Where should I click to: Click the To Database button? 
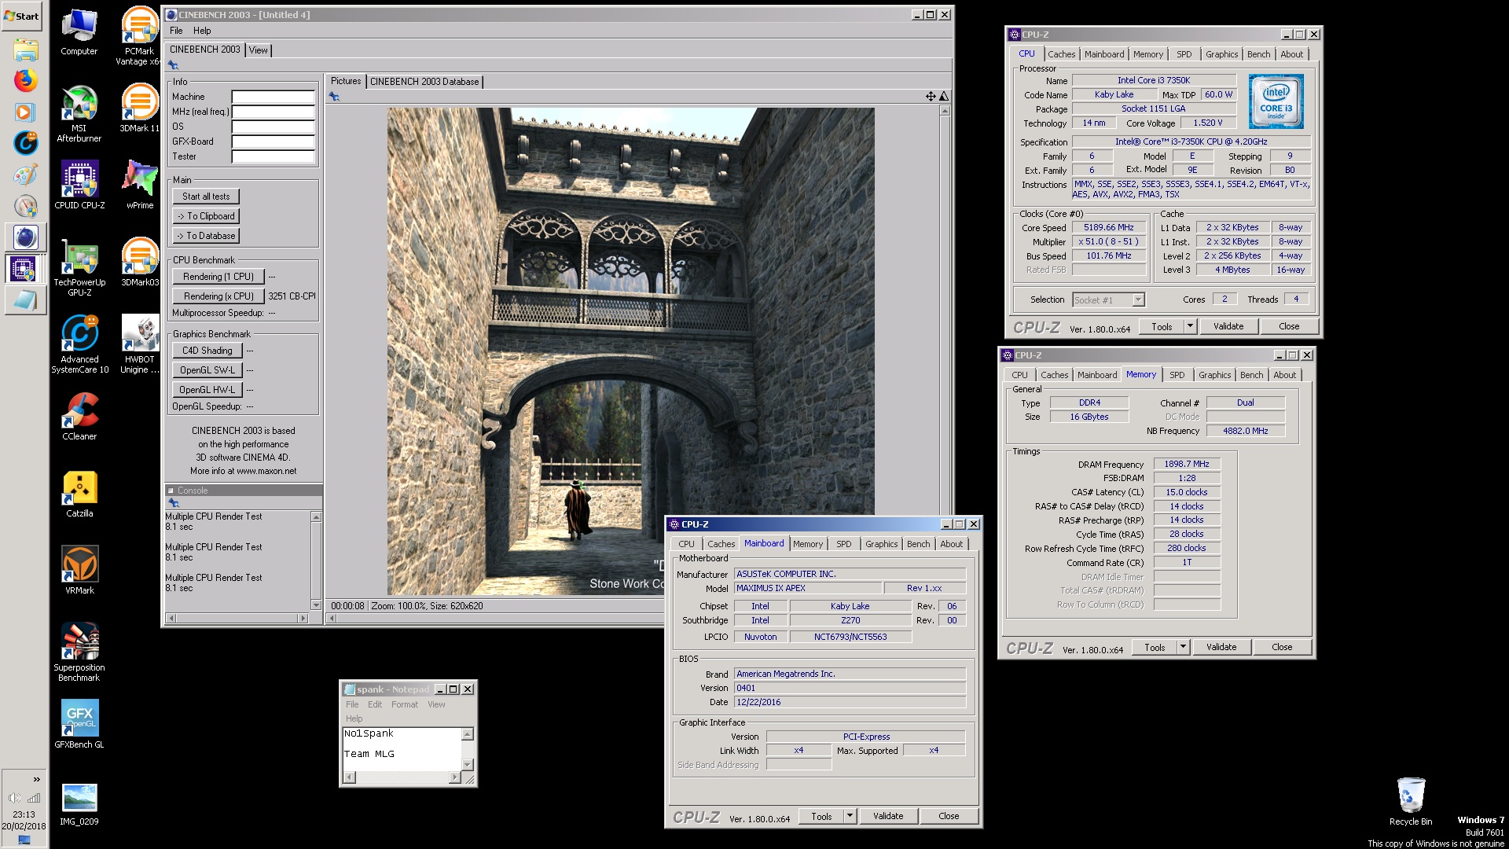coord(206,236)
